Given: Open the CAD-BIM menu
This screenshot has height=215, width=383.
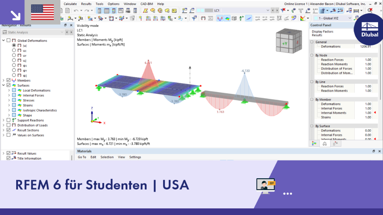Looking at the screenshot, I should pyautogui.click(x=147, y=4).
